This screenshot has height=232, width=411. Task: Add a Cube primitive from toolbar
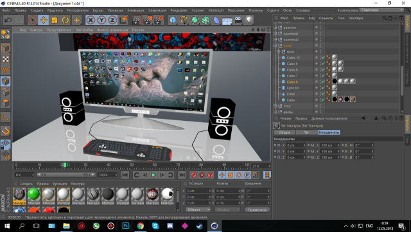[x=173, y=20]
